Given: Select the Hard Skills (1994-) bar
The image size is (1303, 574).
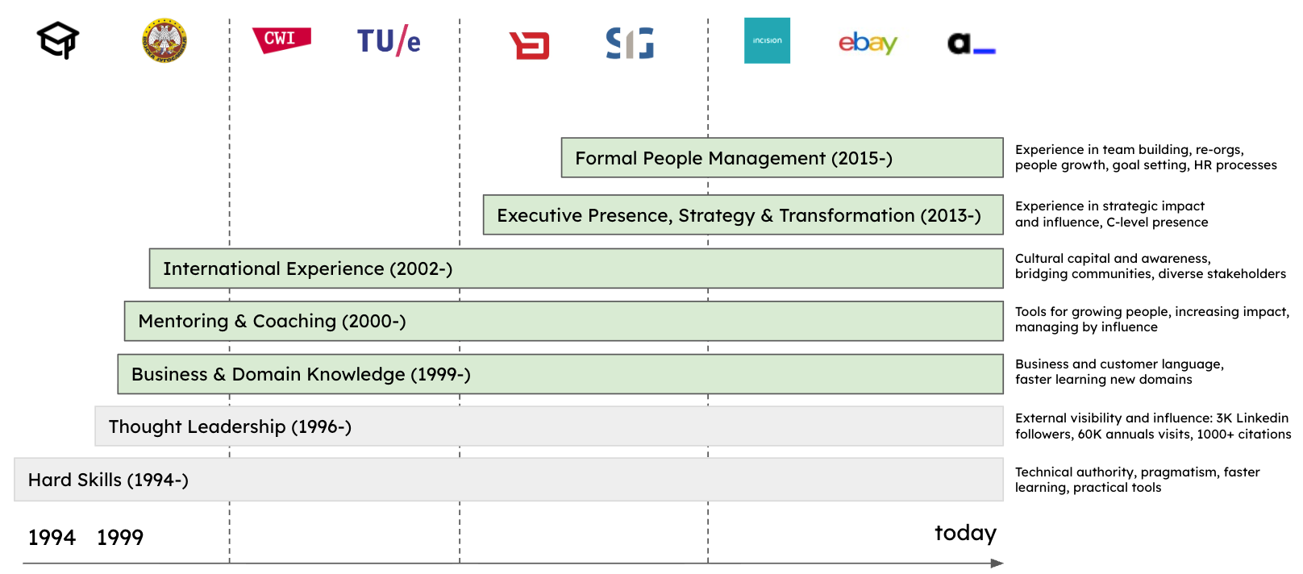Looking at the screenshot, I should 509,480.
